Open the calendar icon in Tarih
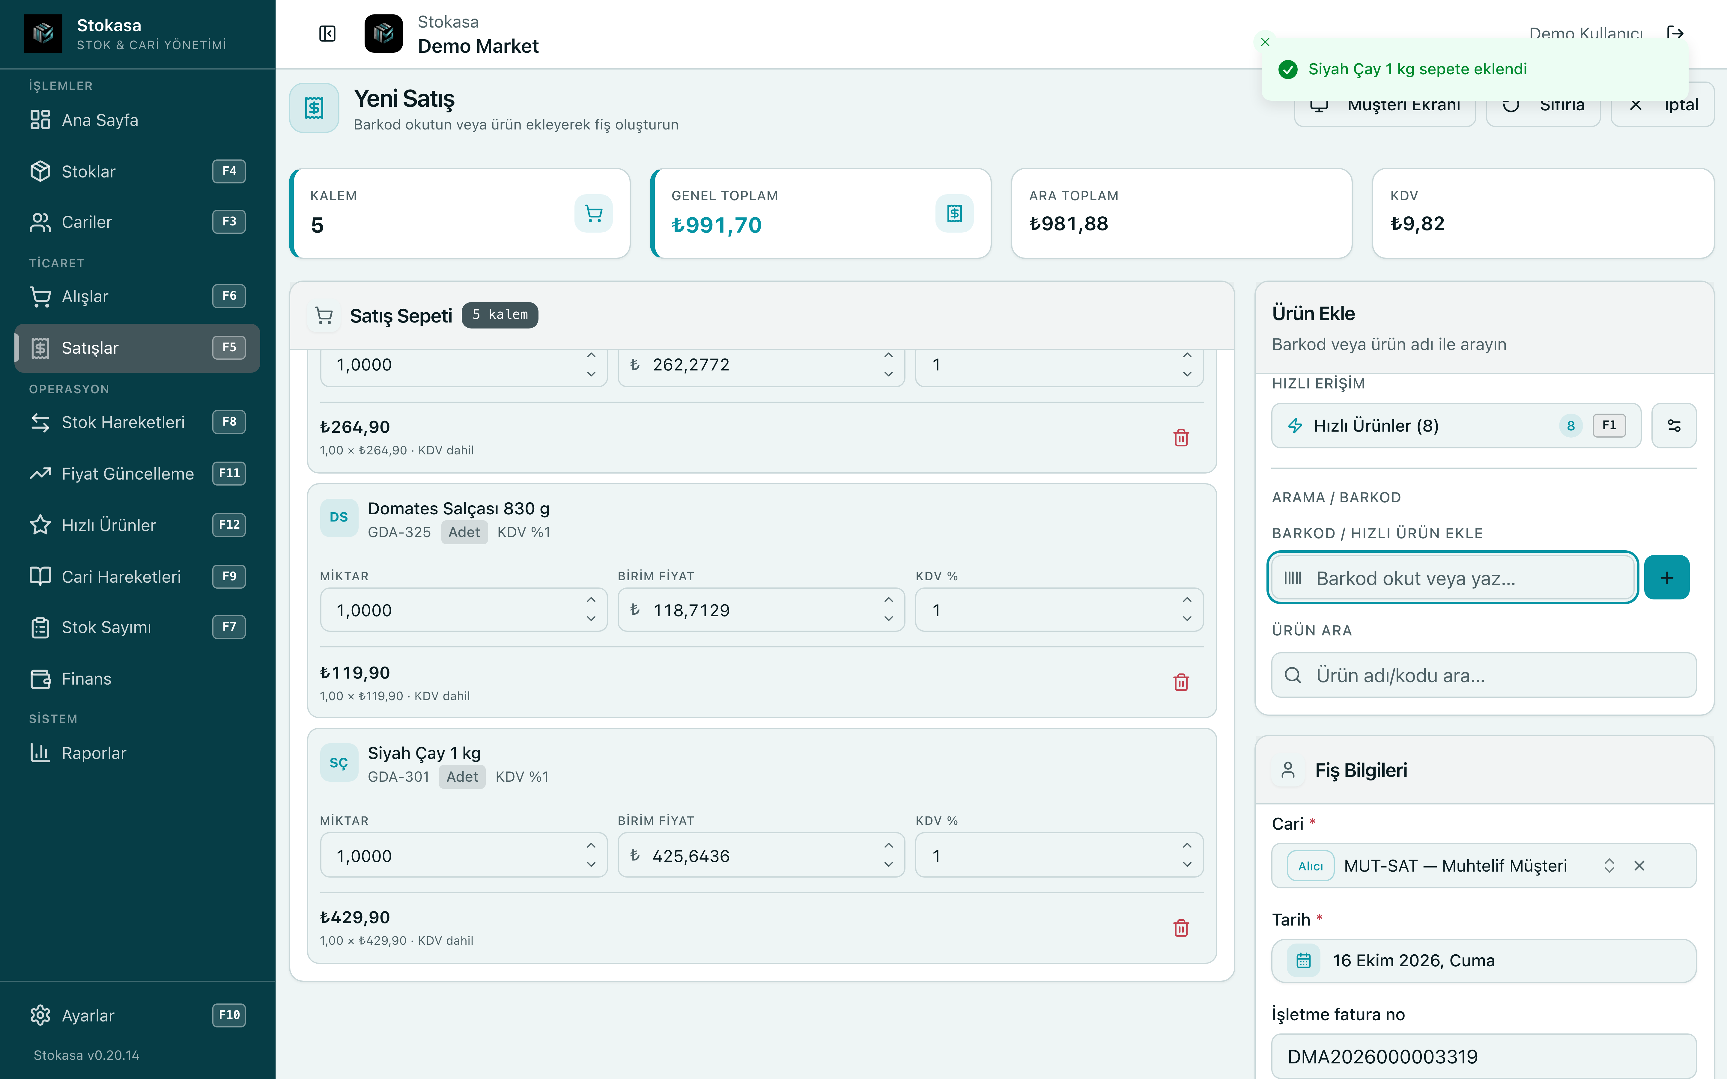Viewport: 1727px width, 1079px height. click(x=1303, y=961)
